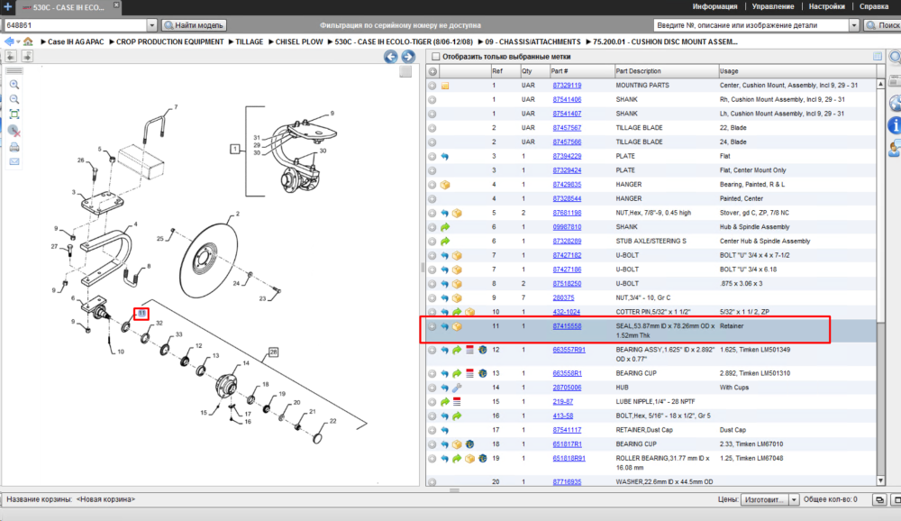
Task: Go to 'Case IH AG APAC' breadcrumb
Action: (x=76, y=42)
